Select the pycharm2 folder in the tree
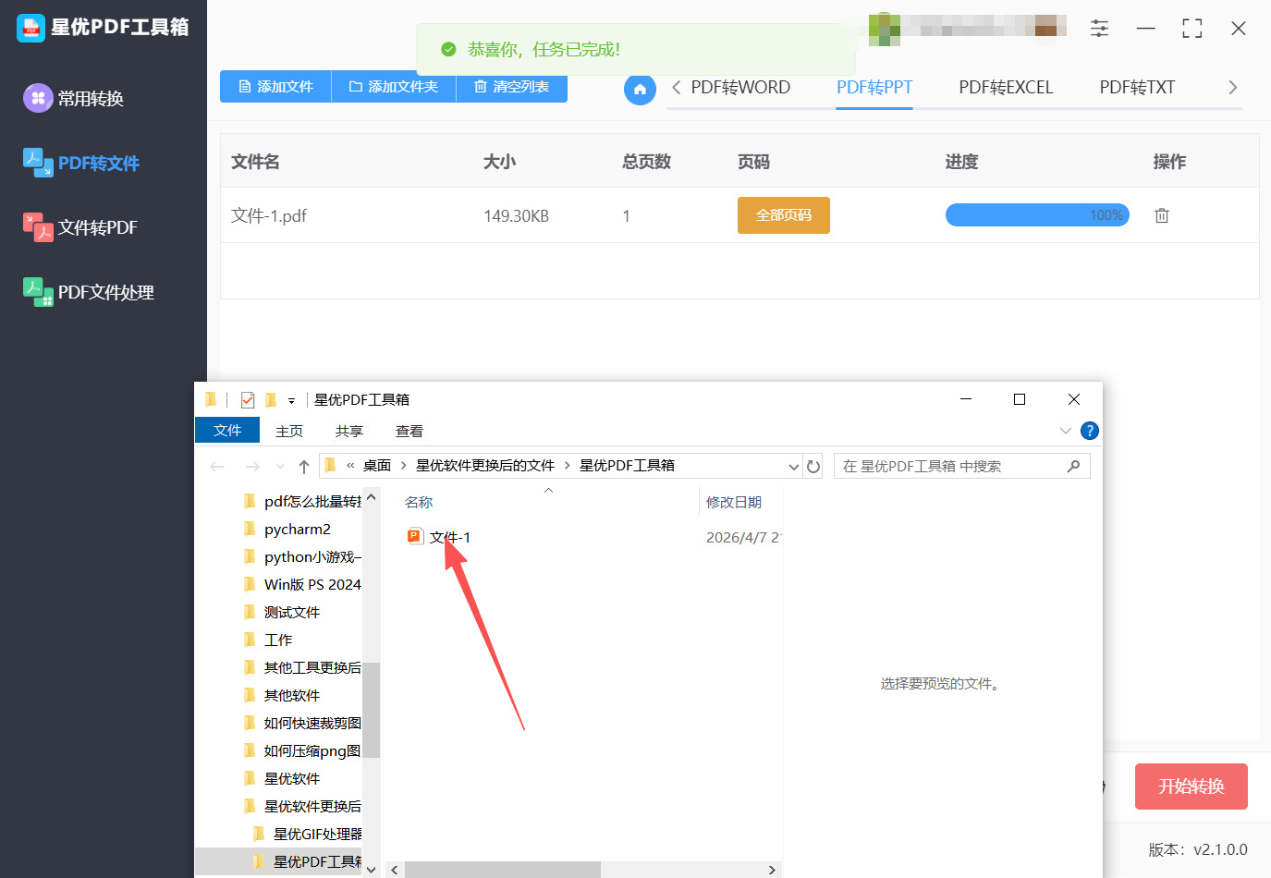 [x=298, y=529]
